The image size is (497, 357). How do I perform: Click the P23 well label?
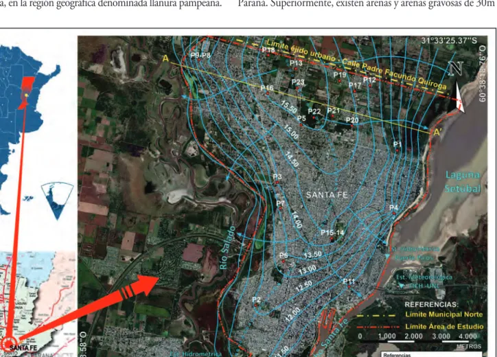[x=298, y=82]
